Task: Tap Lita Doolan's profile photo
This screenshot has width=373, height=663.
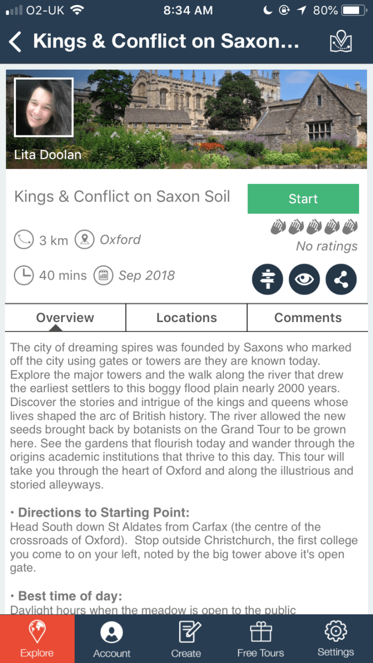Action: point(44,107)
